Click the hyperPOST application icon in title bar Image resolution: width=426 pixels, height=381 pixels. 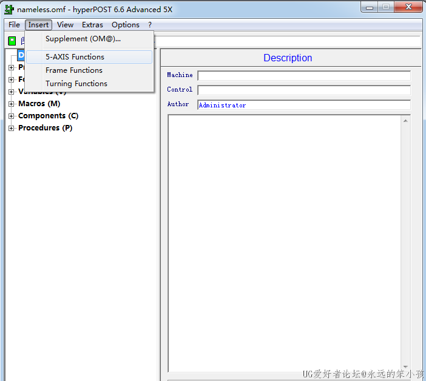(9, 10)
